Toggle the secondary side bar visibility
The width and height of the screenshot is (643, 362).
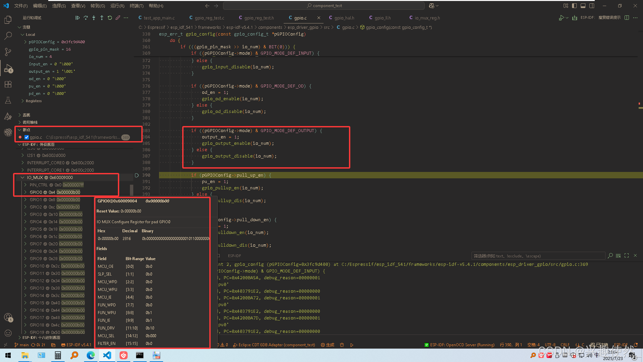(x=592, y=6)
